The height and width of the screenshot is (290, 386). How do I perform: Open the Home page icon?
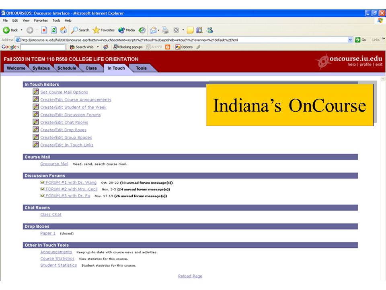[x=64, y=30]
